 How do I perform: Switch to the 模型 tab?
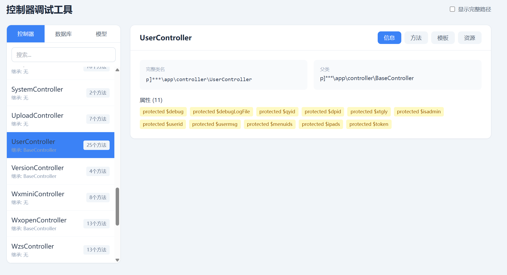[x=101, y=34]
